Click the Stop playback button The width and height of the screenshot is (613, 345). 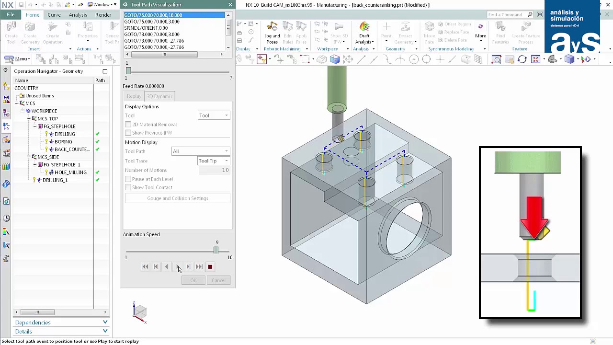[x=210, y=267]
